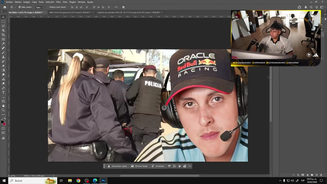Select the History Brush tool
Image resolution: width=327 pixels, height=184 pixels.
click(x=3, y=61)
